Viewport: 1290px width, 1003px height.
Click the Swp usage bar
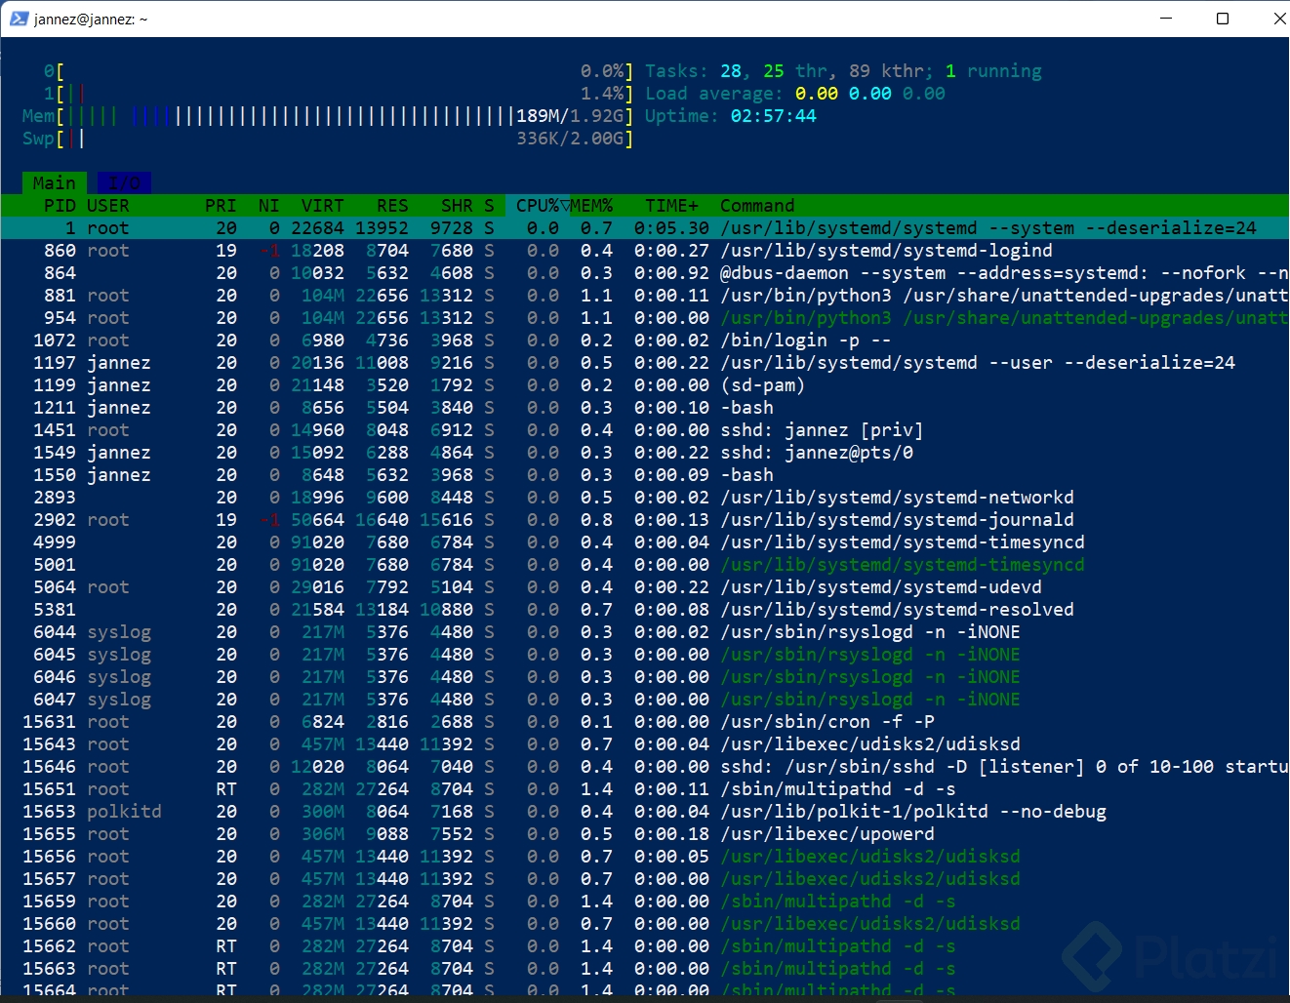coord(328,139)
